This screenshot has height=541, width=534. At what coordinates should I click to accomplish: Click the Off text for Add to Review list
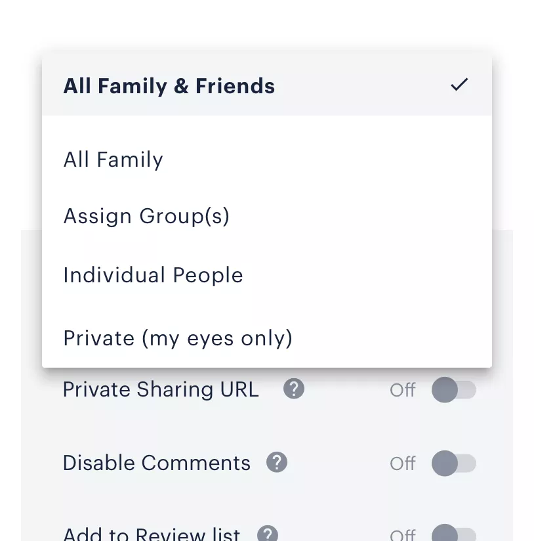[403, 535]
